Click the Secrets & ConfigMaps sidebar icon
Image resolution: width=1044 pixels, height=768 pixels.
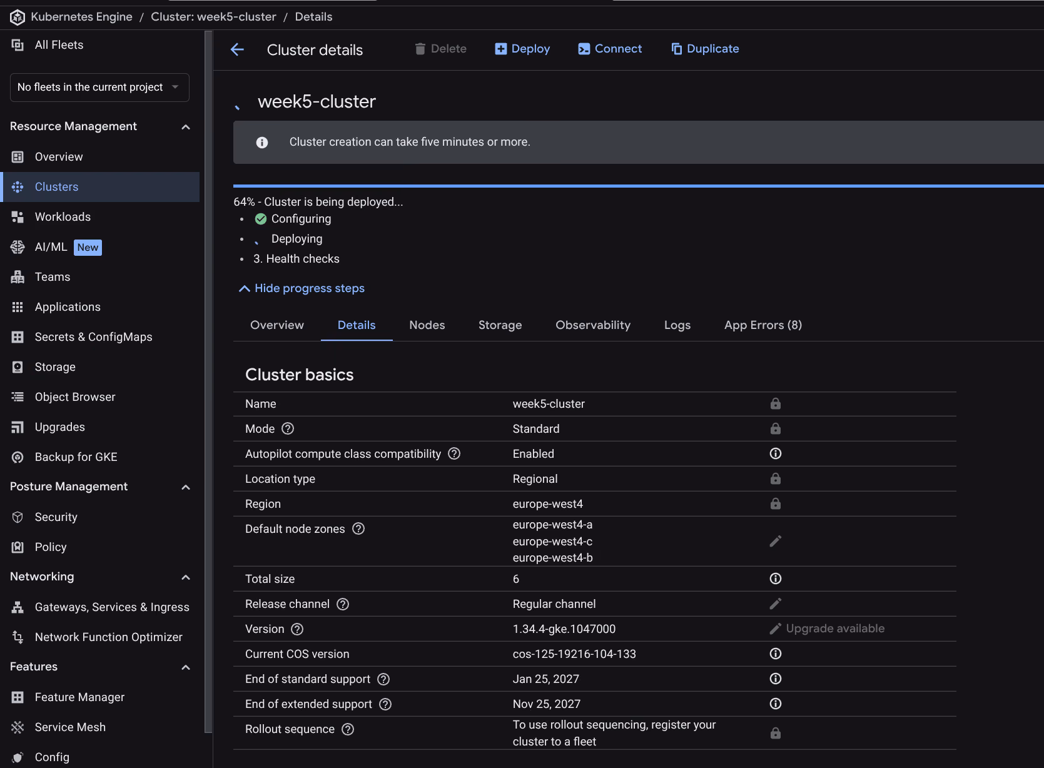pos(18,336)
